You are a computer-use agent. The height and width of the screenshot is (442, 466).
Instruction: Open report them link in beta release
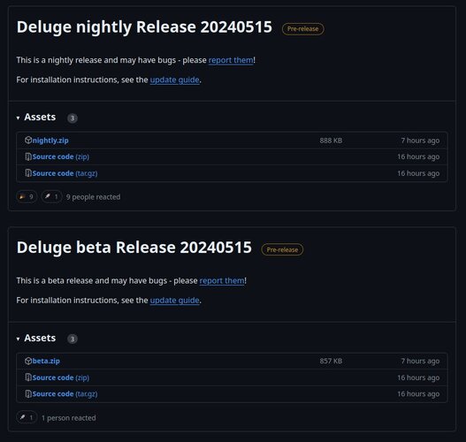pos(222,281)
